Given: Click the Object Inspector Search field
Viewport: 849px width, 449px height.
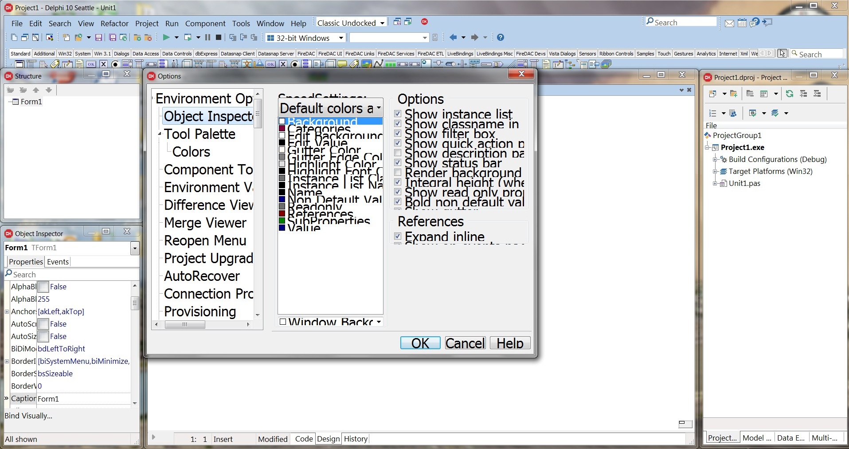Looking at the screenshot, I should click(x=71, y=275).
